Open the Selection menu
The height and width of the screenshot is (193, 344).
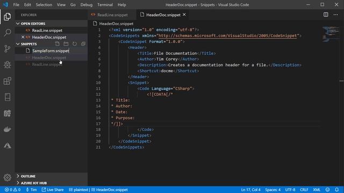tap(44, 5)
